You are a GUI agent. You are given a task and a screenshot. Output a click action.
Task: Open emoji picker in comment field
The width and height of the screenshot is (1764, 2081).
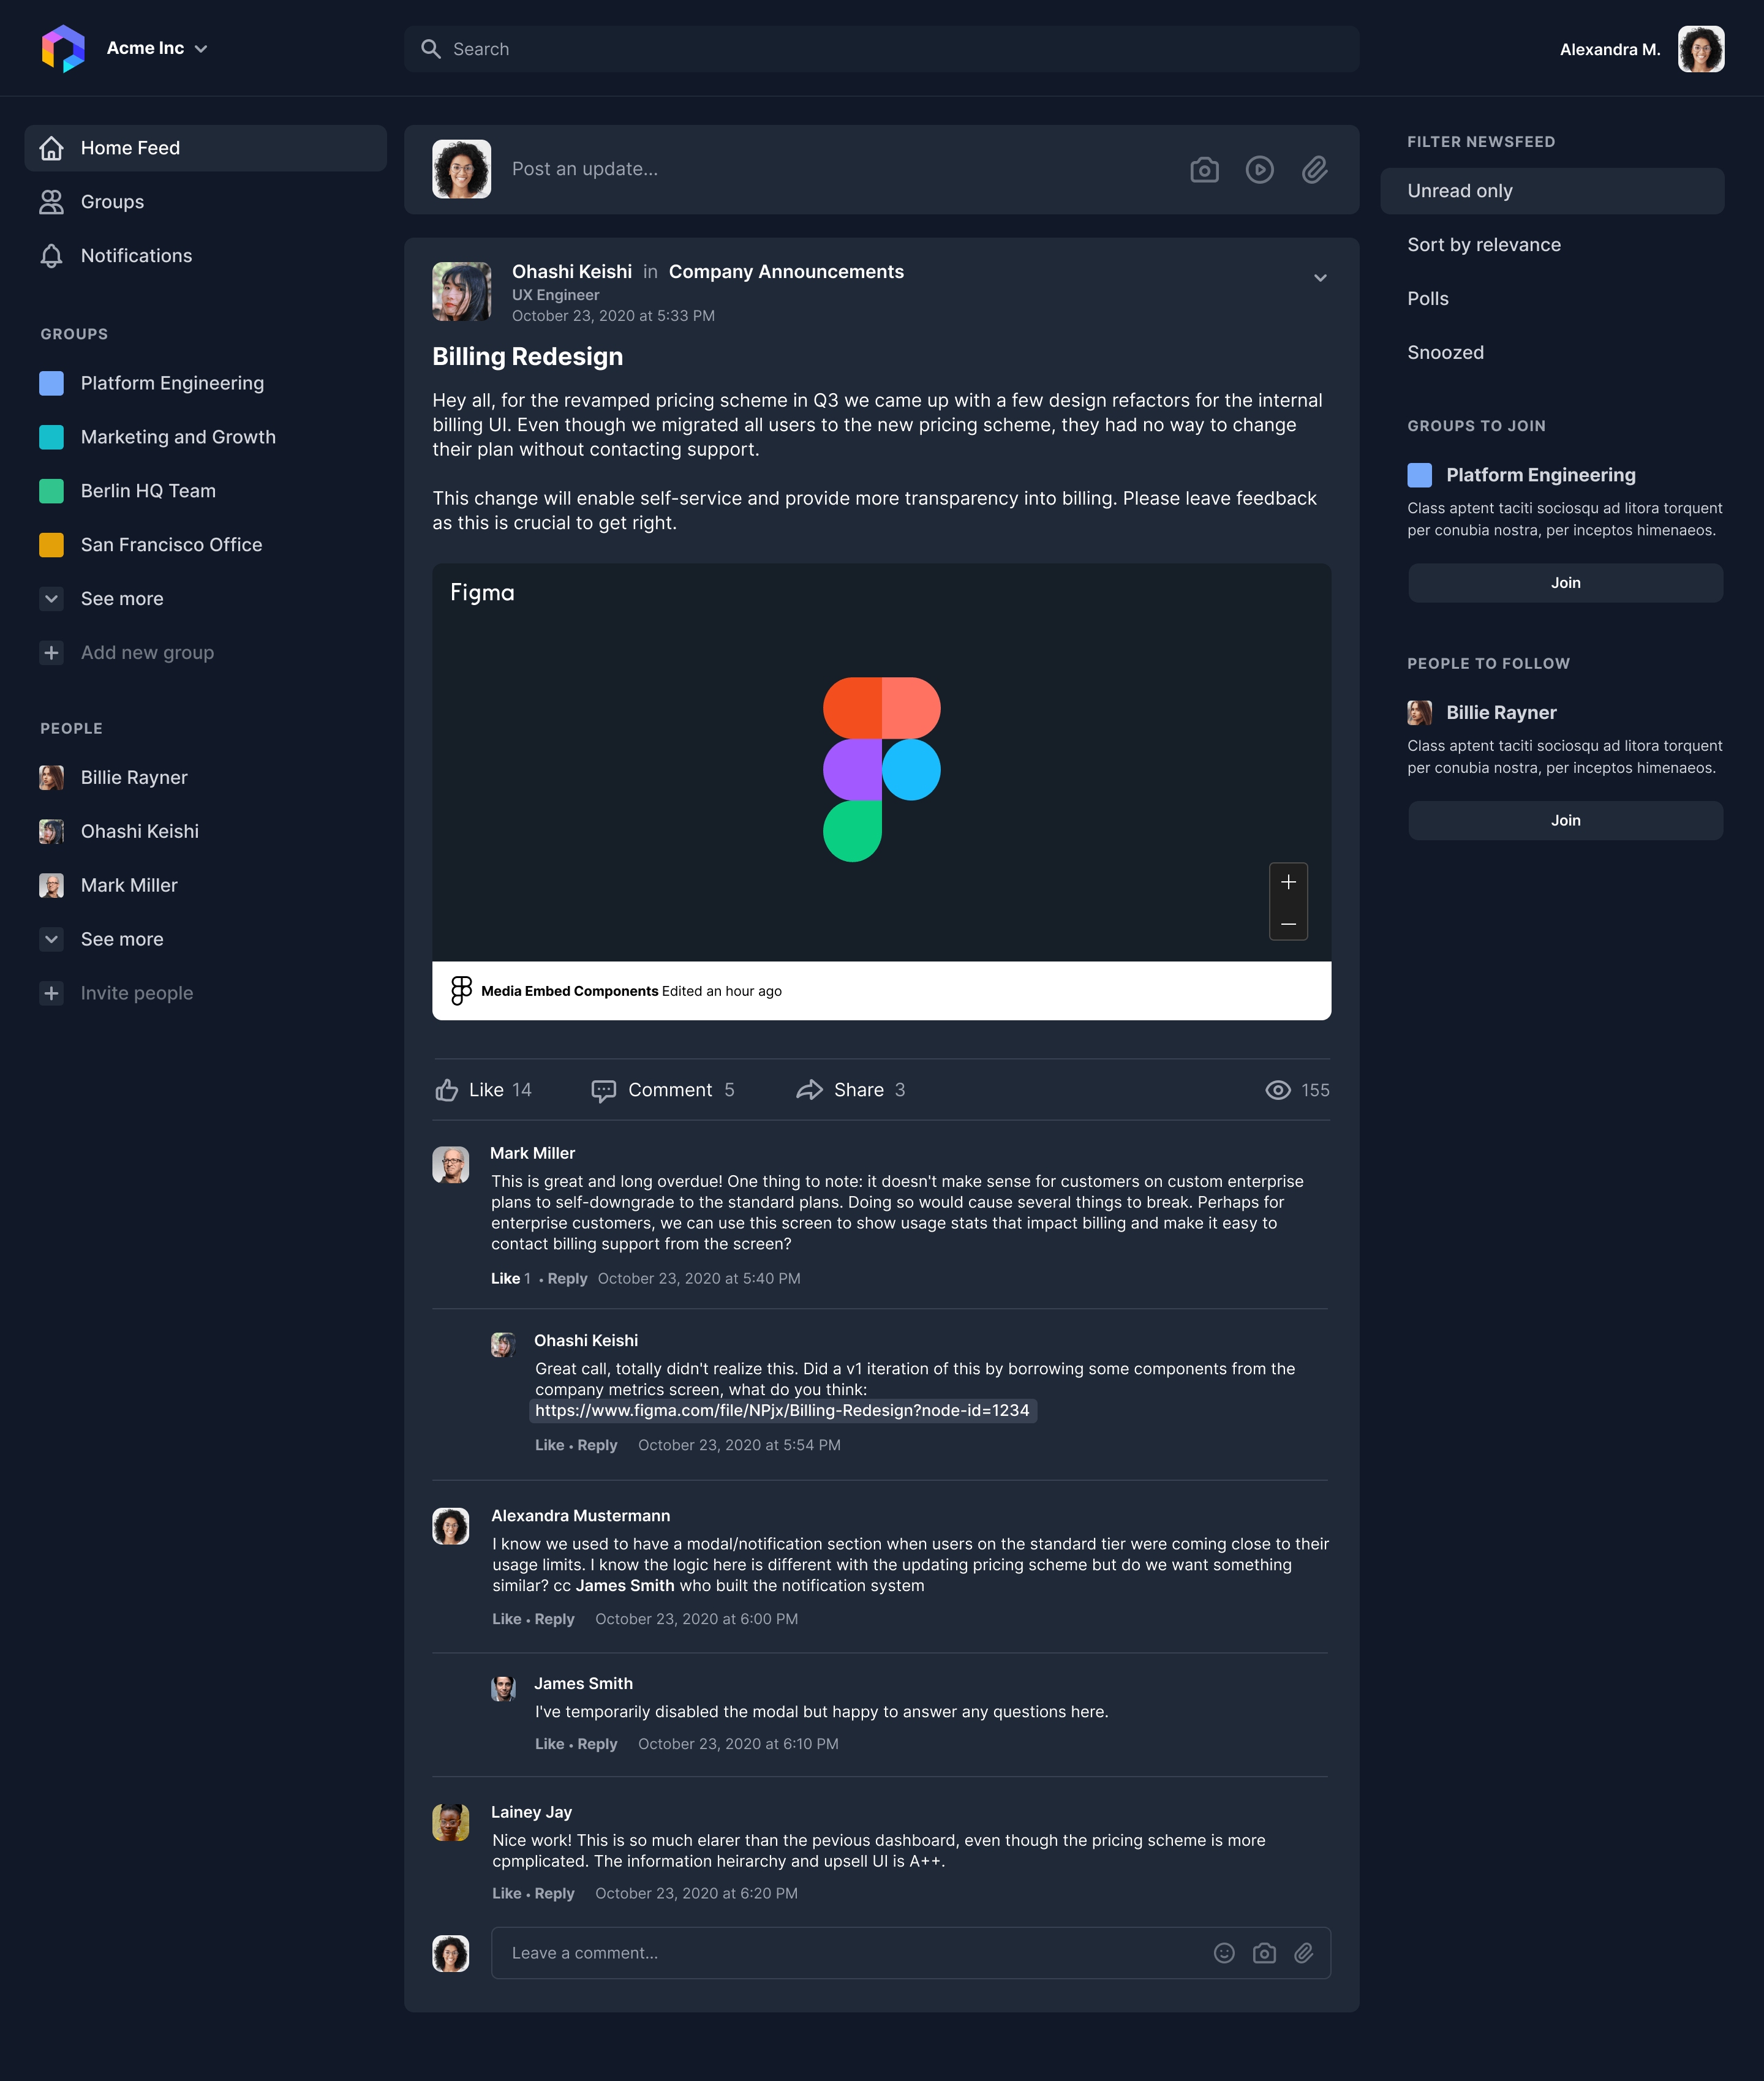1224,1953
